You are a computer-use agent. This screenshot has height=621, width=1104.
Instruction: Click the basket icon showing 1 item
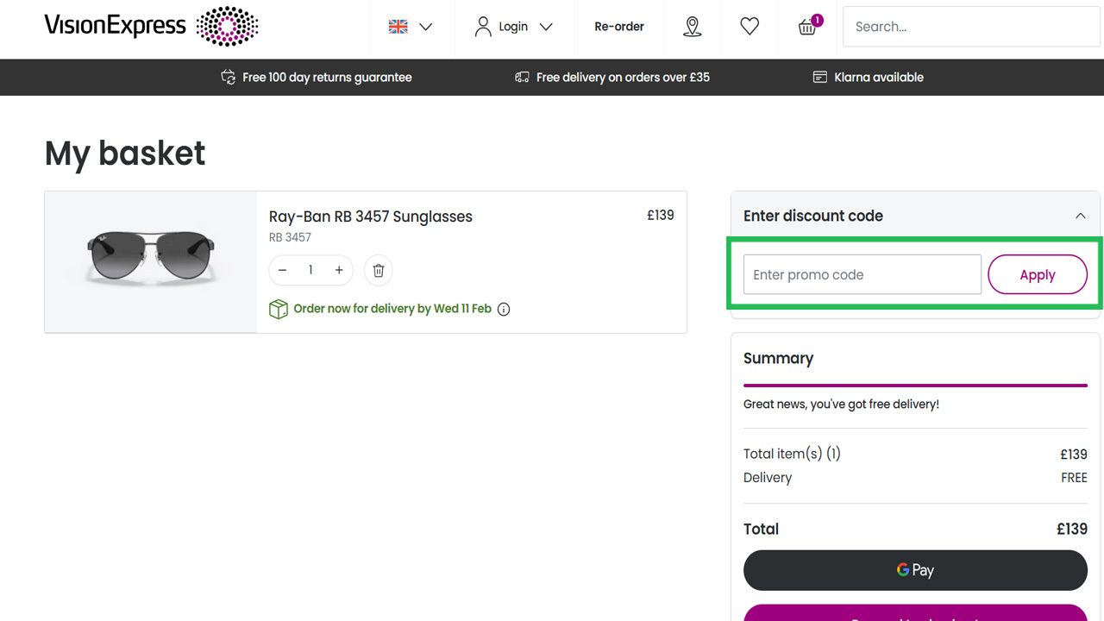807,27
